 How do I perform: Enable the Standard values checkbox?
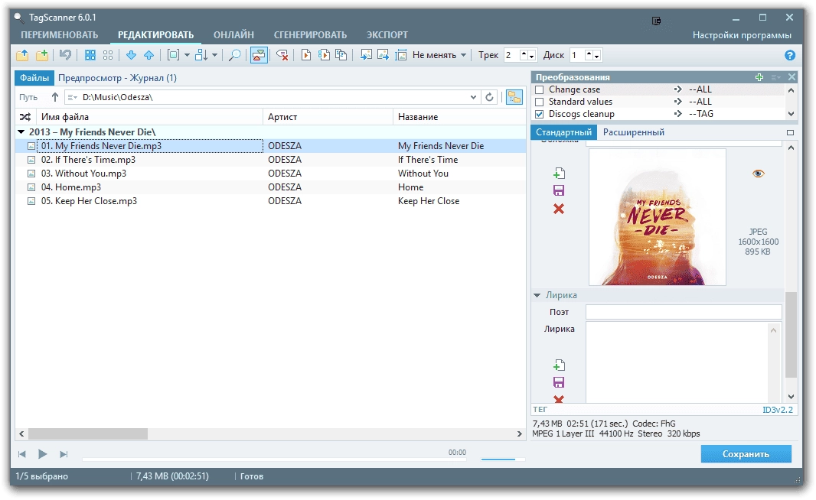tap(540, 102)
